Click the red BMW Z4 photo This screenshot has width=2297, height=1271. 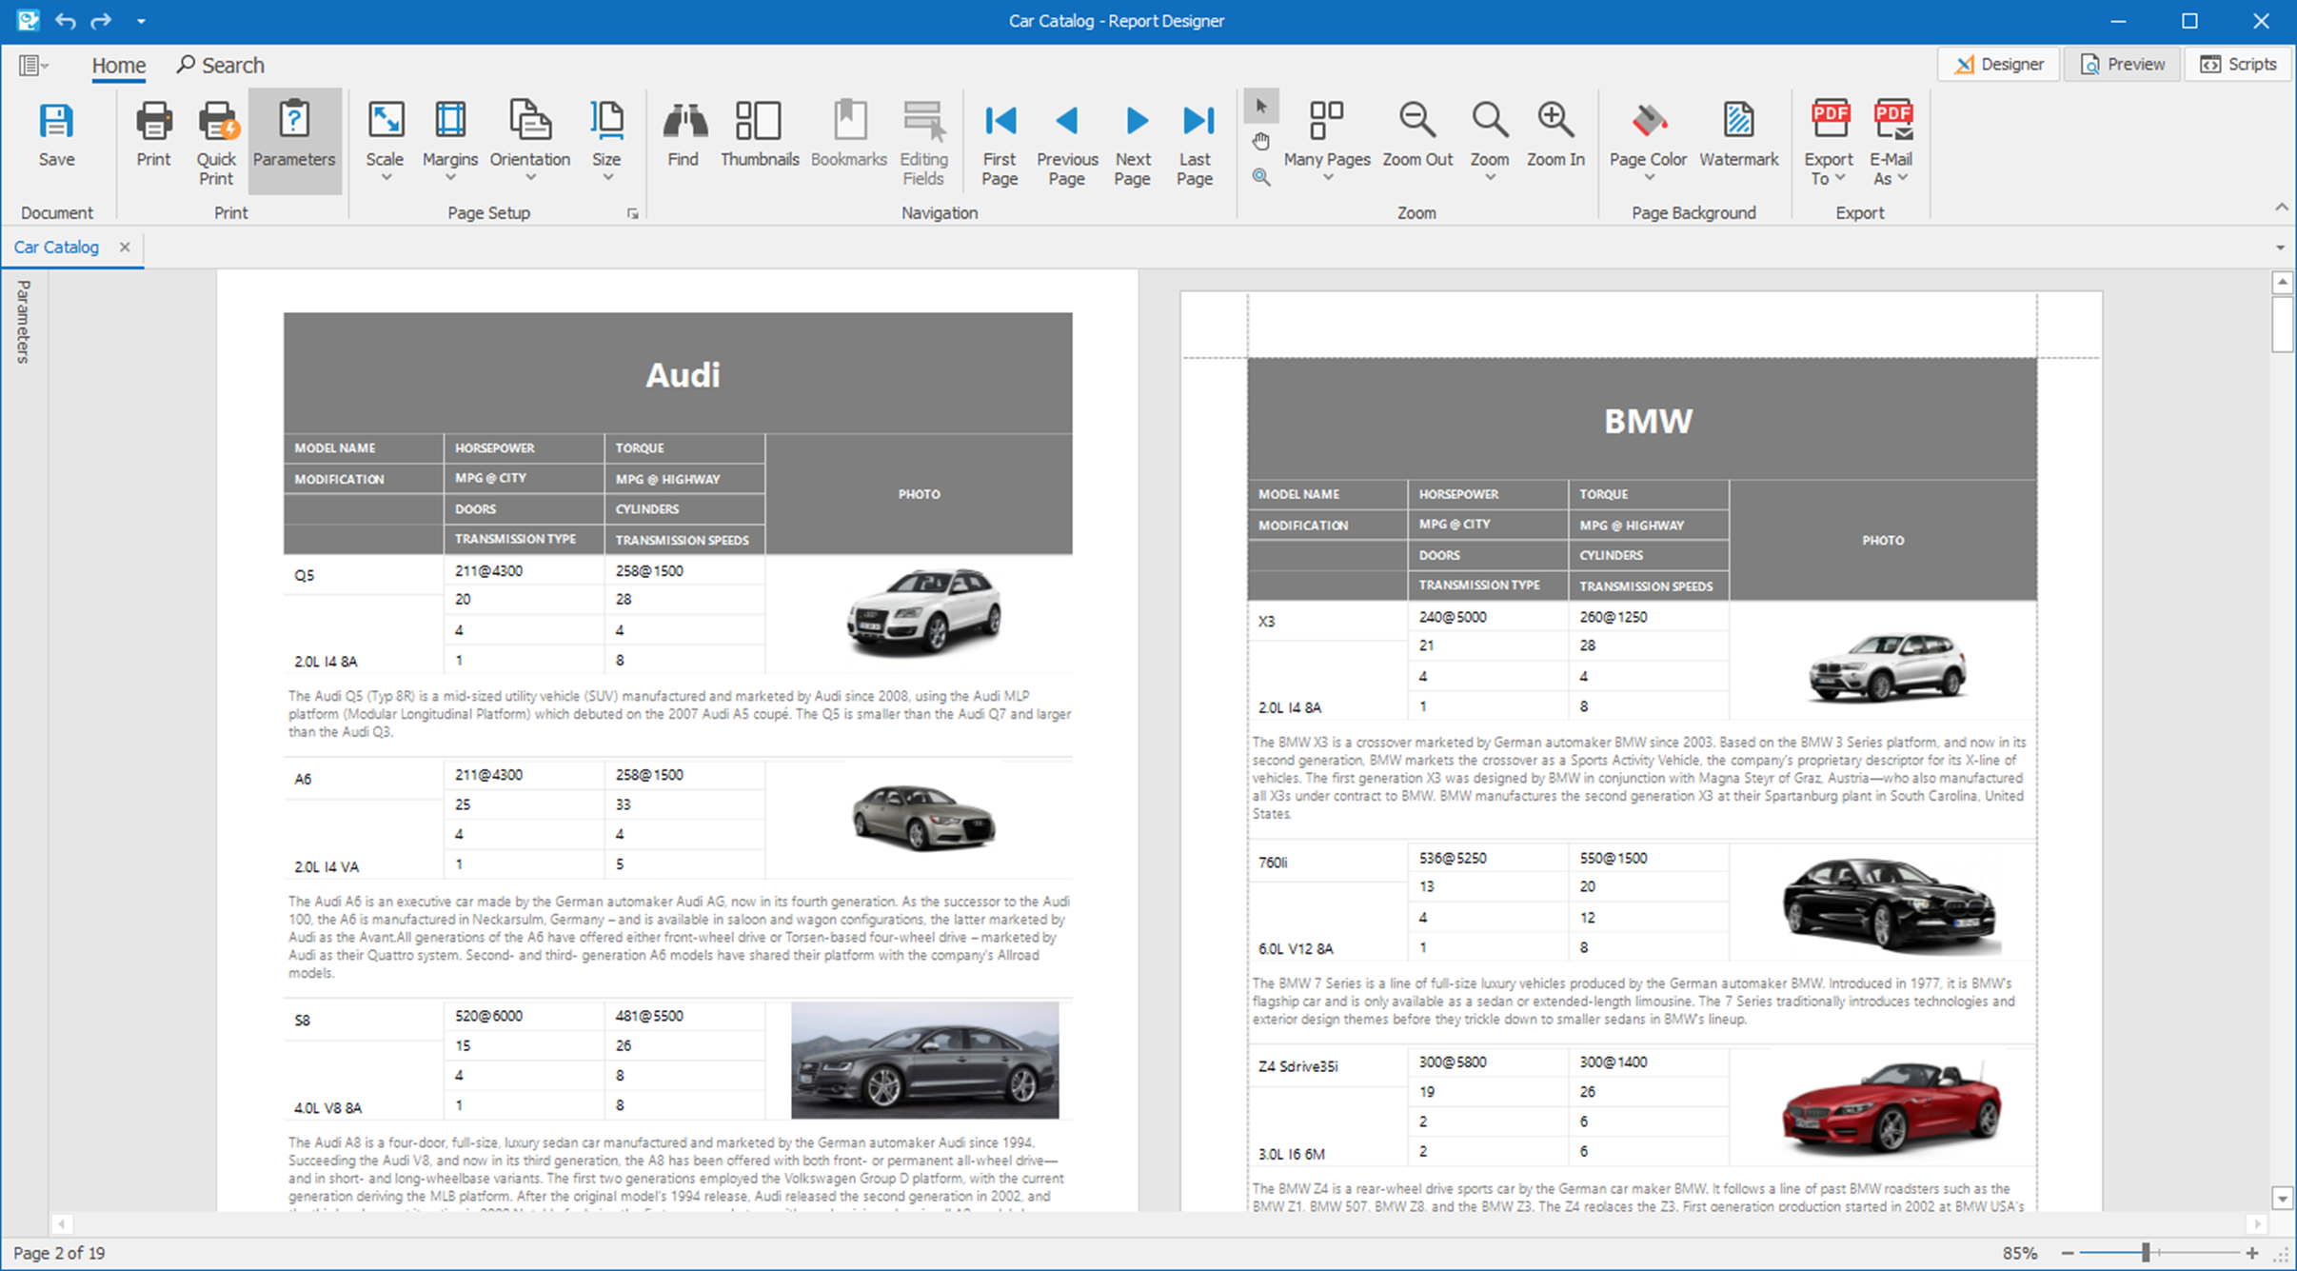point(1891,1107)
